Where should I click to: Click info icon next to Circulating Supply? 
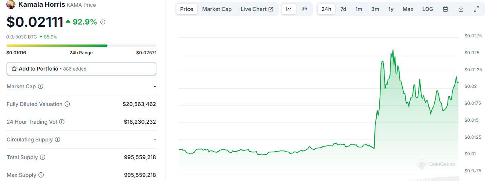coord(58,140)
